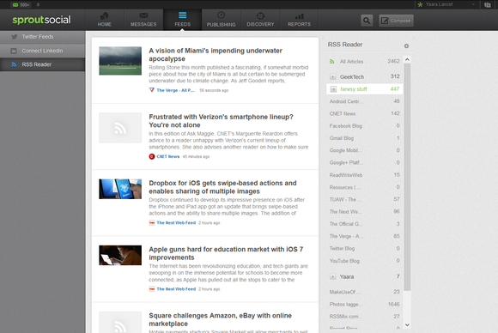
Task: Switch to the Feeds tab
Action: [182, 20]
